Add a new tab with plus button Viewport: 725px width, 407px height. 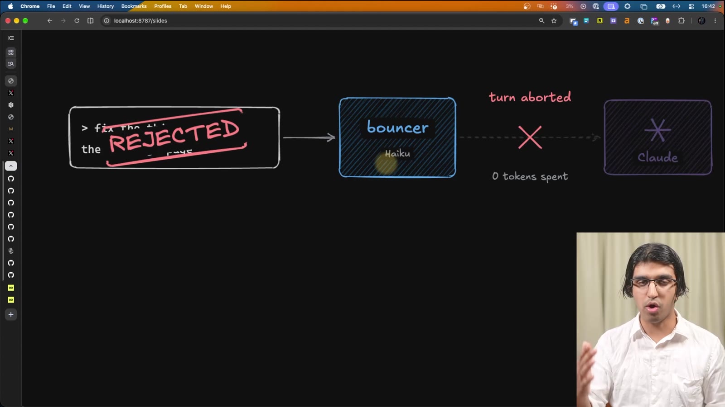11,314
